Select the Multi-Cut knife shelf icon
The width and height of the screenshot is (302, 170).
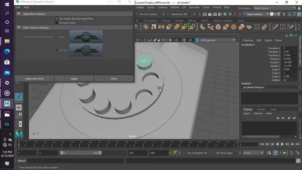(275, 26)
